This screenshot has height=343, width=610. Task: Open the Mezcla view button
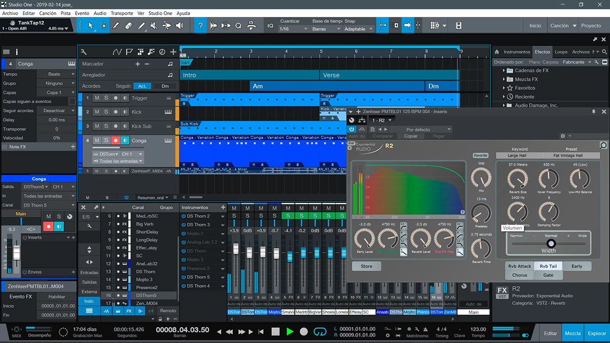573,333
